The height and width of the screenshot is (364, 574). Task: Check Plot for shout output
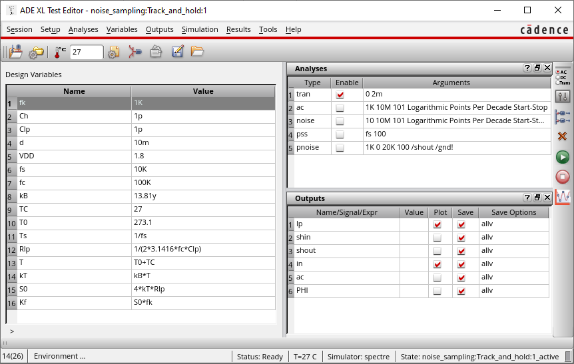tap(437, 251)
